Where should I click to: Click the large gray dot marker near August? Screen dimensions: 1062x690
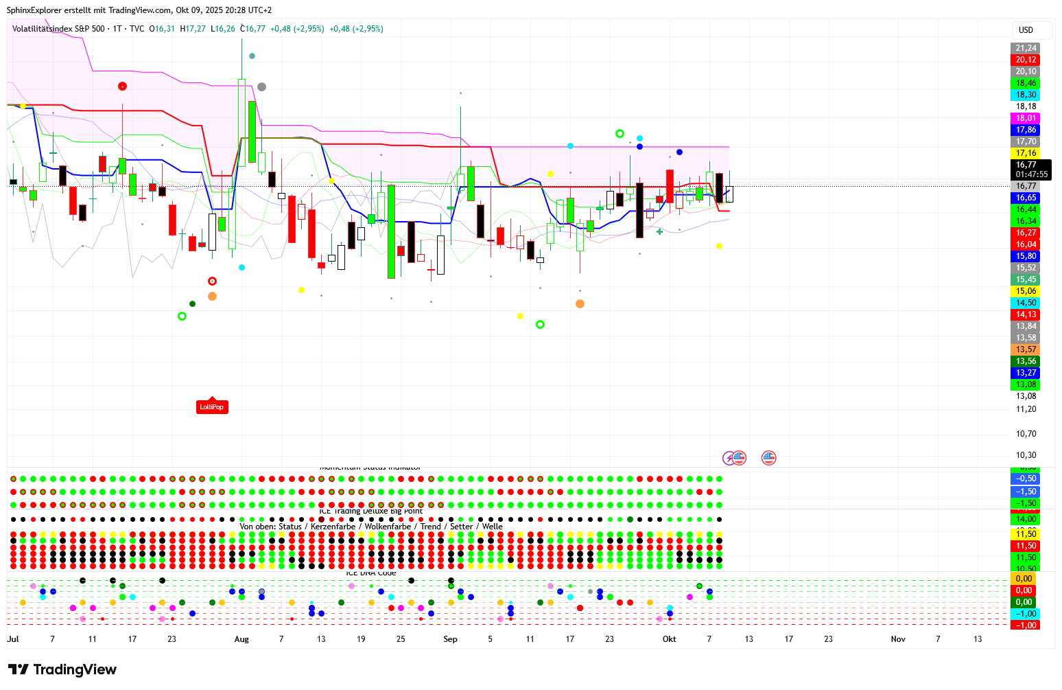tap(261, 87)
